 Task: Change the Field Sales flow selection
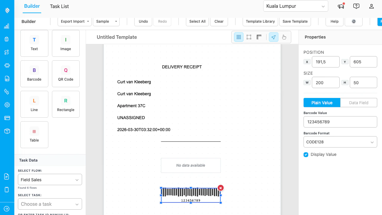[x=50, y=179]
